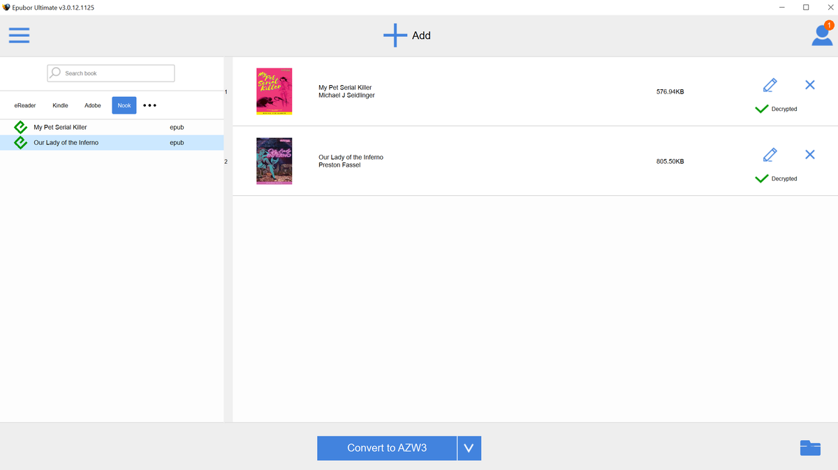
Task: Switch to the Adobe tab
Action: coord(92,105)
